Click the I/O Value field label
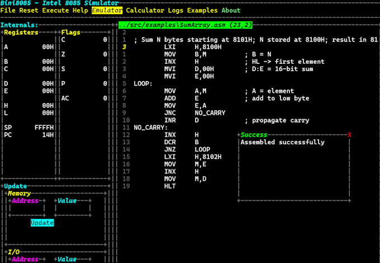Viewport: 380px width, 263px height. click(x=67, y=259)
